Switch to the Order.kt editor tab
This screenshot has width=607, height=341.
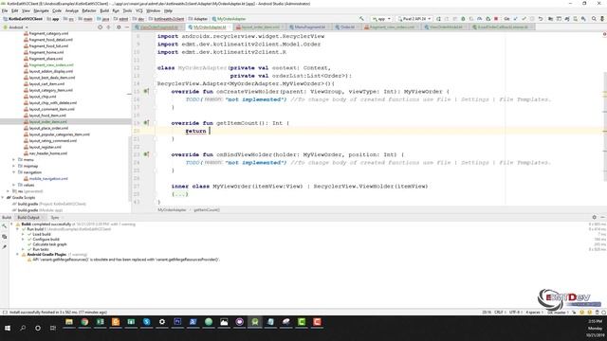tap(347, 27)
